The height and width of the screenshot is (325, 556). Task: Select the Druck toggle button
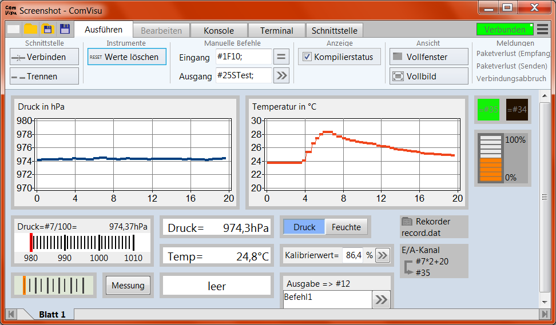pos(304,227)
